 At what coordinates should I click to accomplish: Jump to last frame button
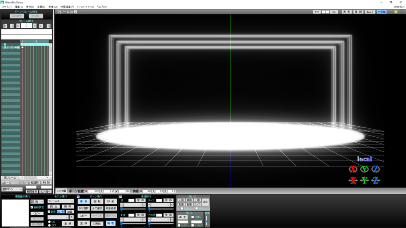pos(48,26)
